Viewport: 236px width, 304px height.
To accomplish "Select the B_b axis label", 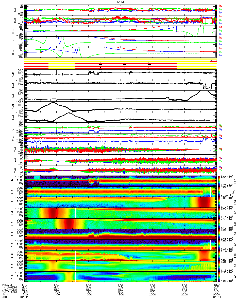I will pos(15,10).
